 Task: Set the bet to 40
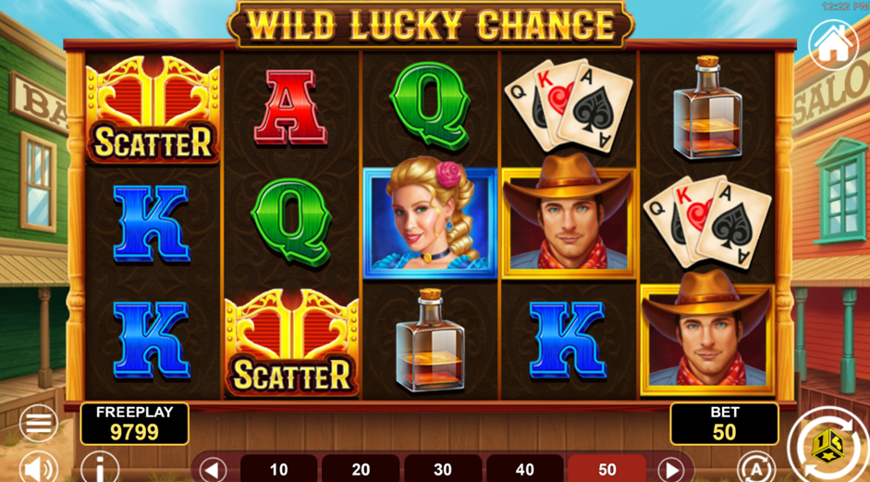(525, 470)
